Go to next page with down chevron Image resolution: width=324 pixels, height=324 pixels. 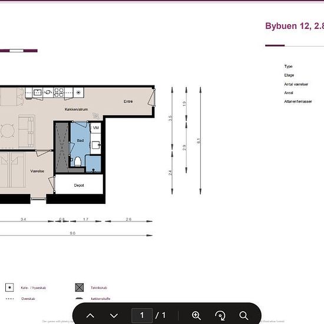point(114,315)
